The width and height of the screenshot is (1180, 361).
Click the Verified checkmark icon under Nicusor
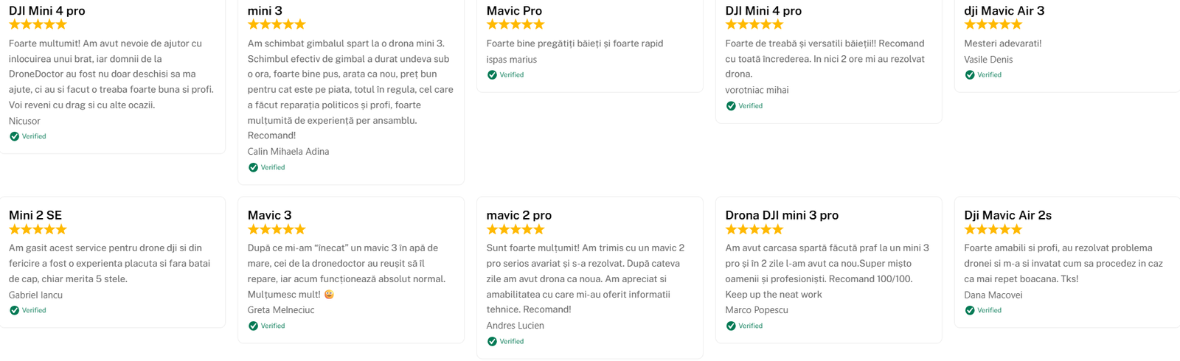[14, 136]
